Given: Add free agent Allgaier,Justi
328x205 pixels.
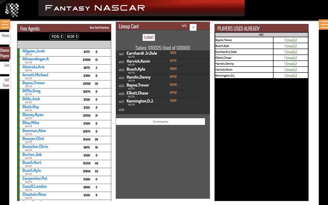Looking at the screenshot, I should click(x=33, y=51).
